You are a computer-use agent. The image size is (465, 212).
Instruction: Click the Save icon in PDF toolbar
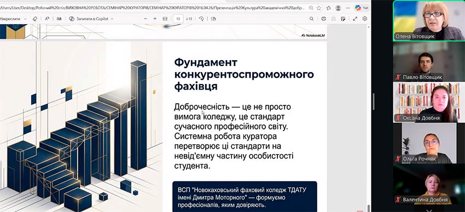tap(333, 19)
